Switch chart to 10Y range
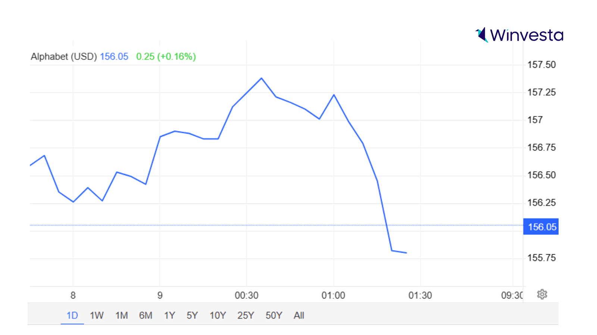The height and width of the screenshot is (335, 597). click(218, 316)
